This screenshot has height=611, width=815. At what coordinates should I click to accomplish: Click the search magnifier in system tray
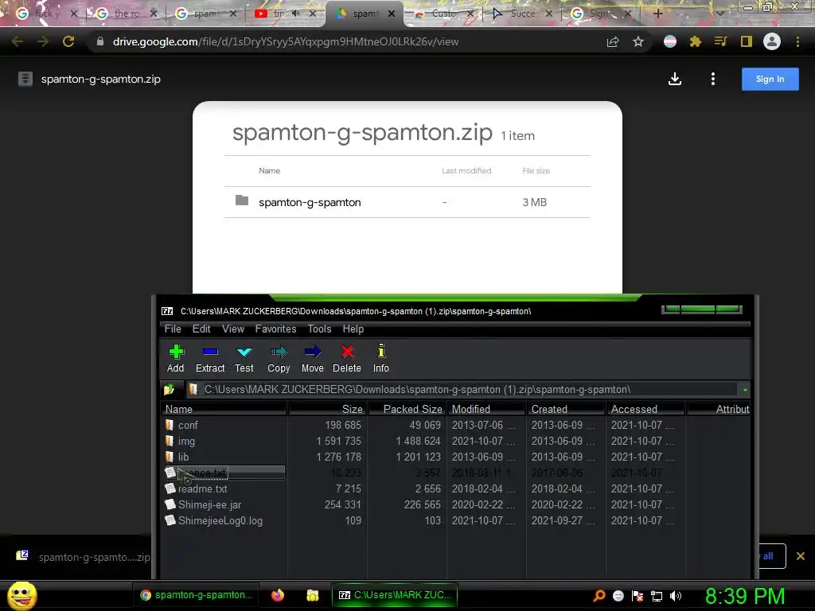coord(599,596)
